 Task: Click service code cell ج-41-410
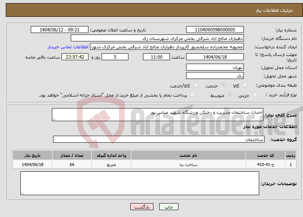266,164
